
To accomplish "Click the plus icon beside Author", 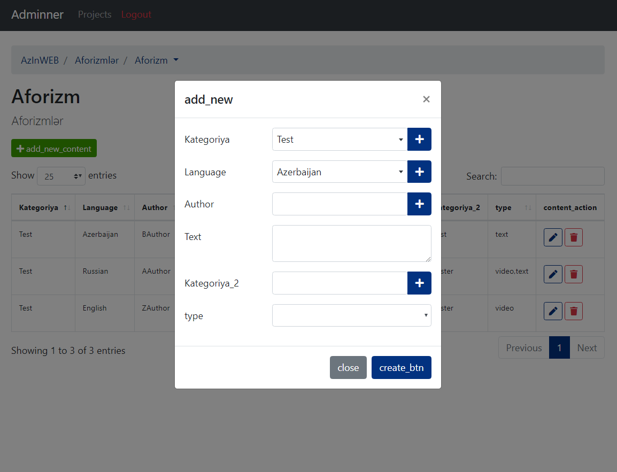I will click(419, 204).
